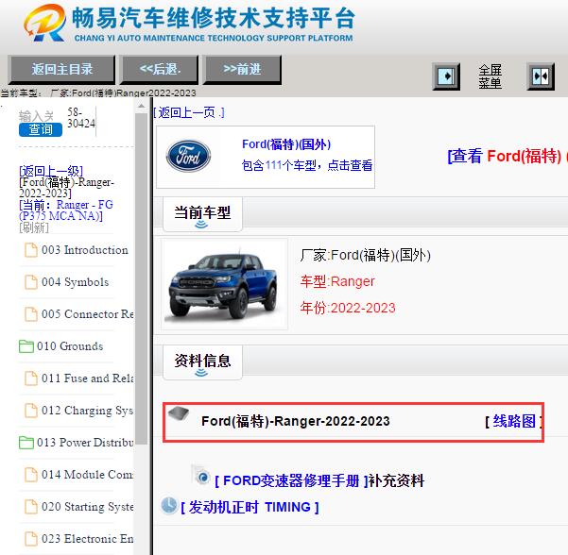Click the gray book icon beside Ford-Ranger-2022-2023
568x555 pixels.
(x=179, y=413)
